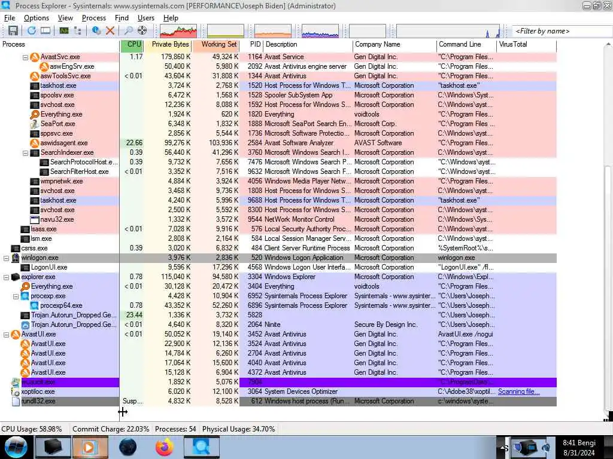
Task: Collapse the procexp.exe tree node
Action: tap(16, 296)
